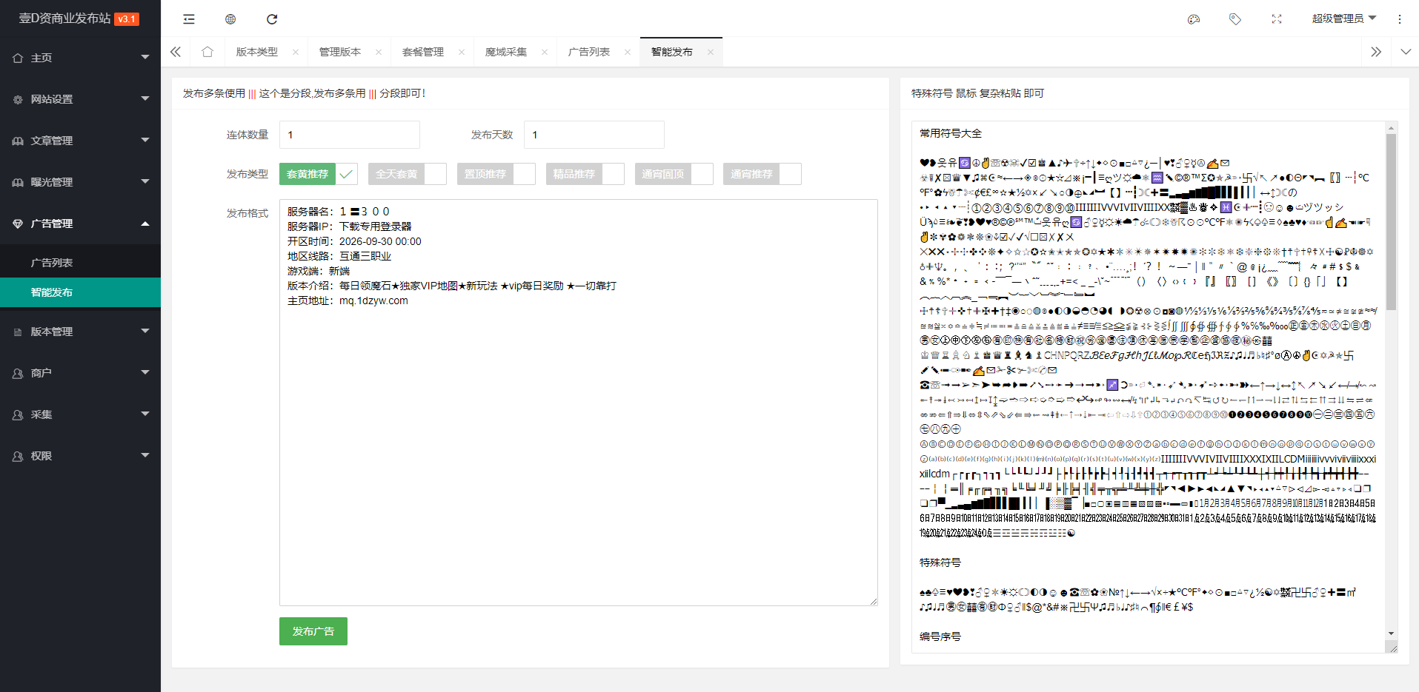Viewport: 1419px width, 692px height.
Task: Open the vertical three-dot more menu
Action: [1400, 19]
